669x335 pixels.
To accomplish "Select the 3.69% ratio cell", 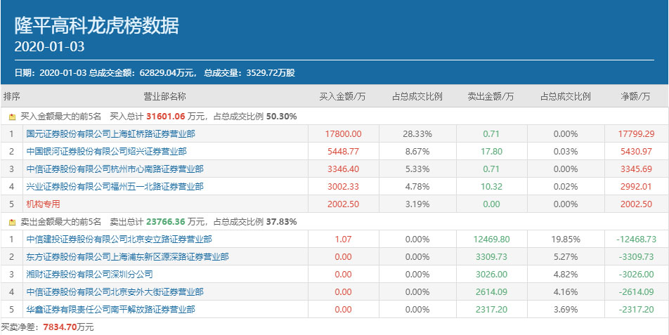I will (x=565, y=310).
